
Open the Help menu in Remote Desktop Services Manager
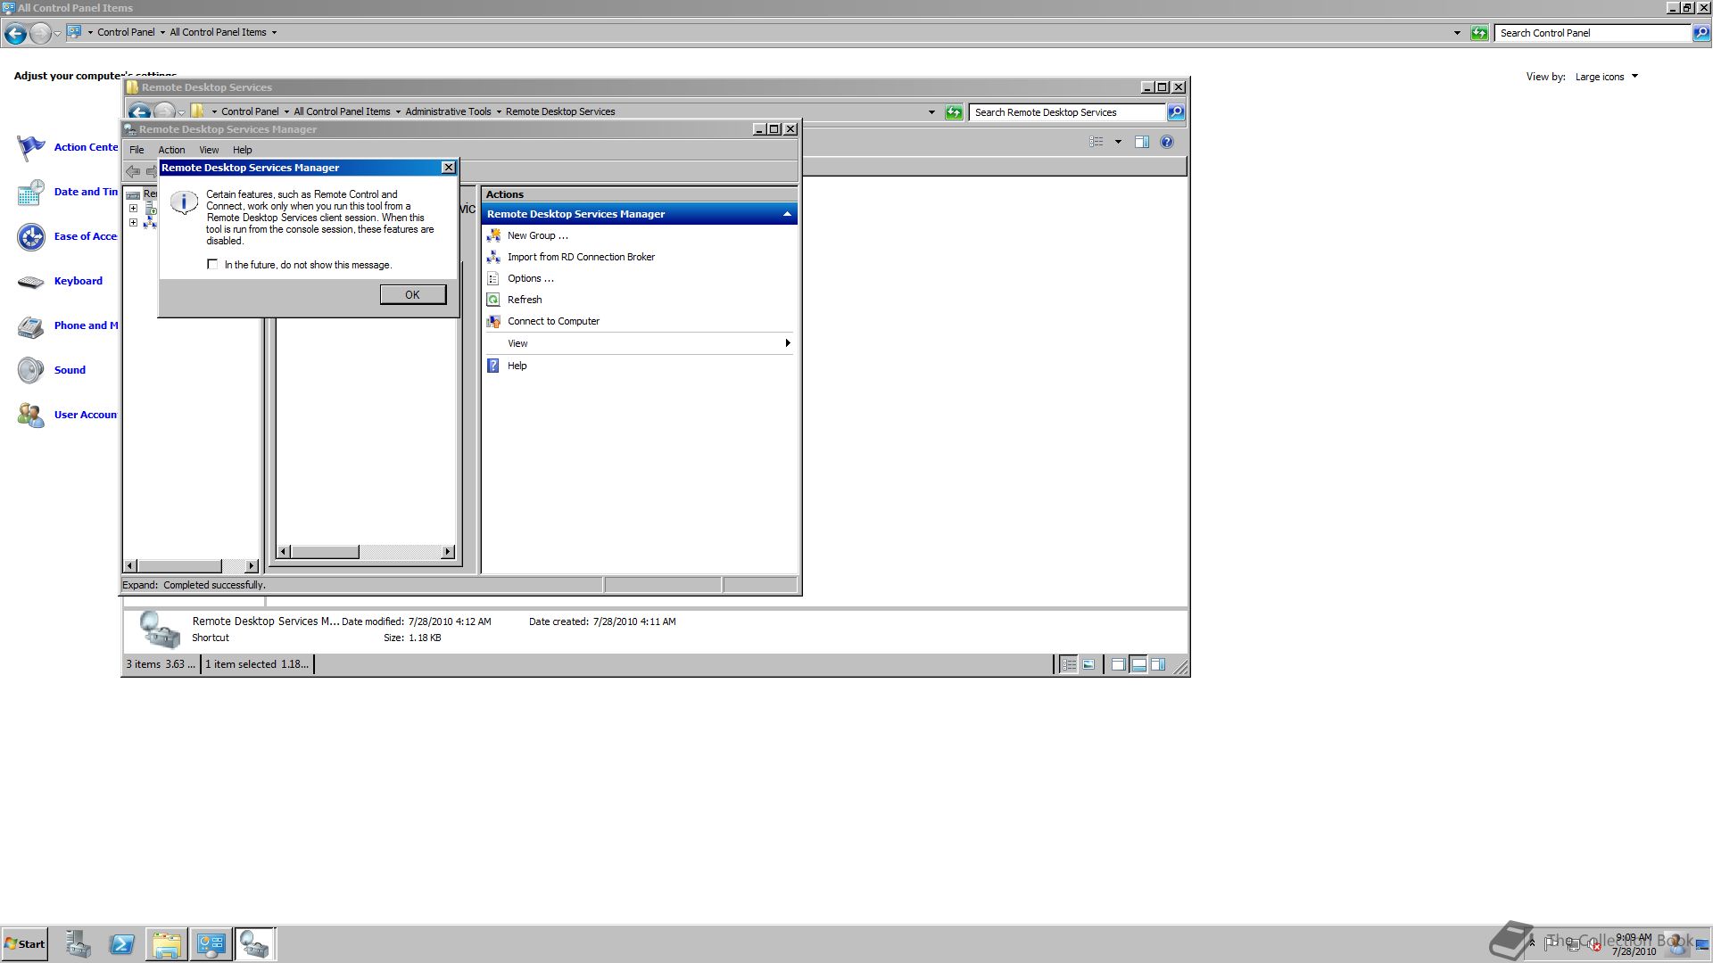pyautogui.click(x=243, y=150)
